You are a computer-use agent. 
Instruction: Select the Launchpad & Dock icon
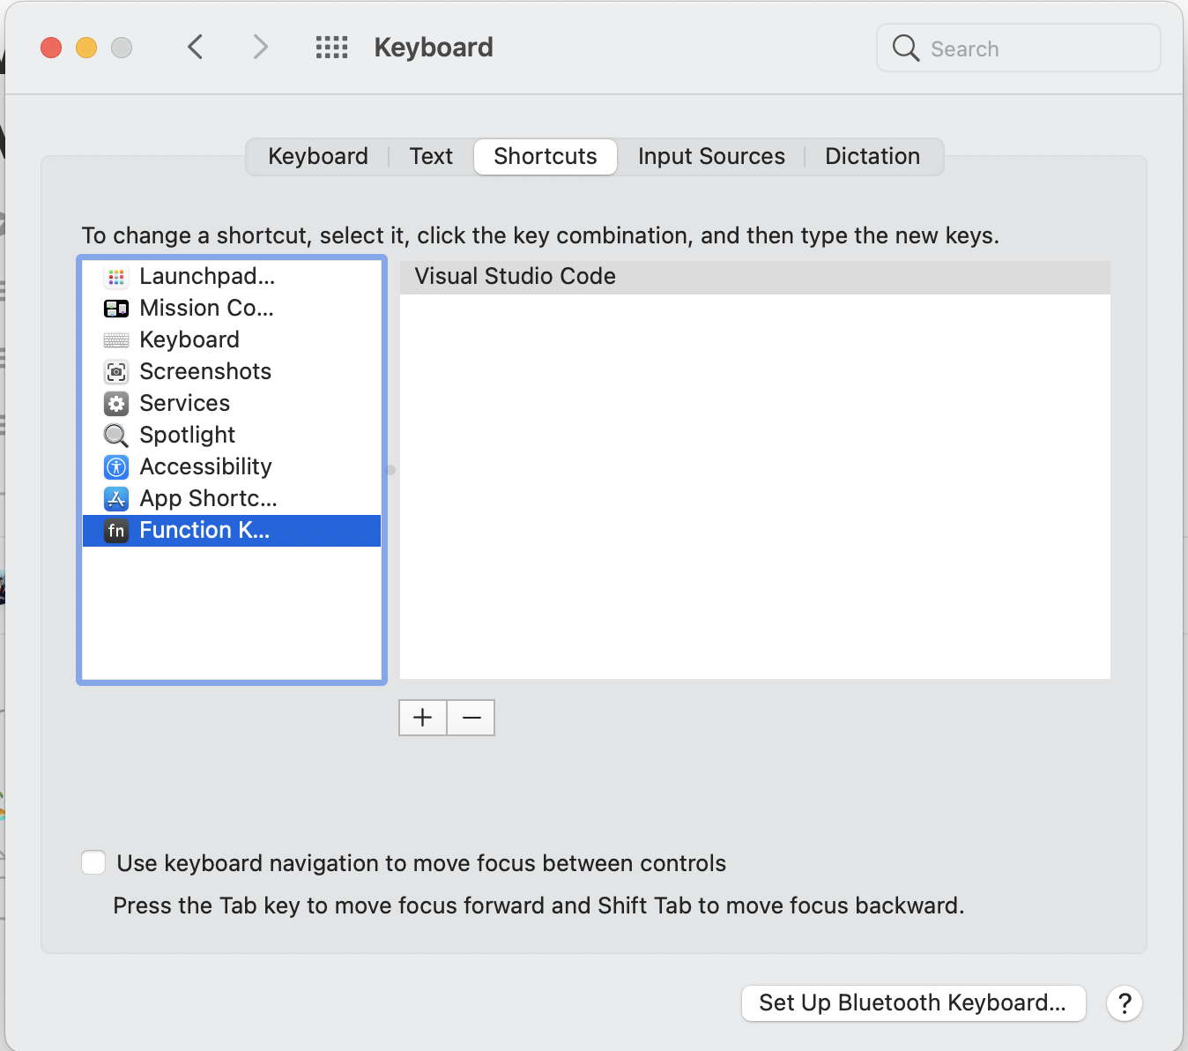[x=115, y=276]
